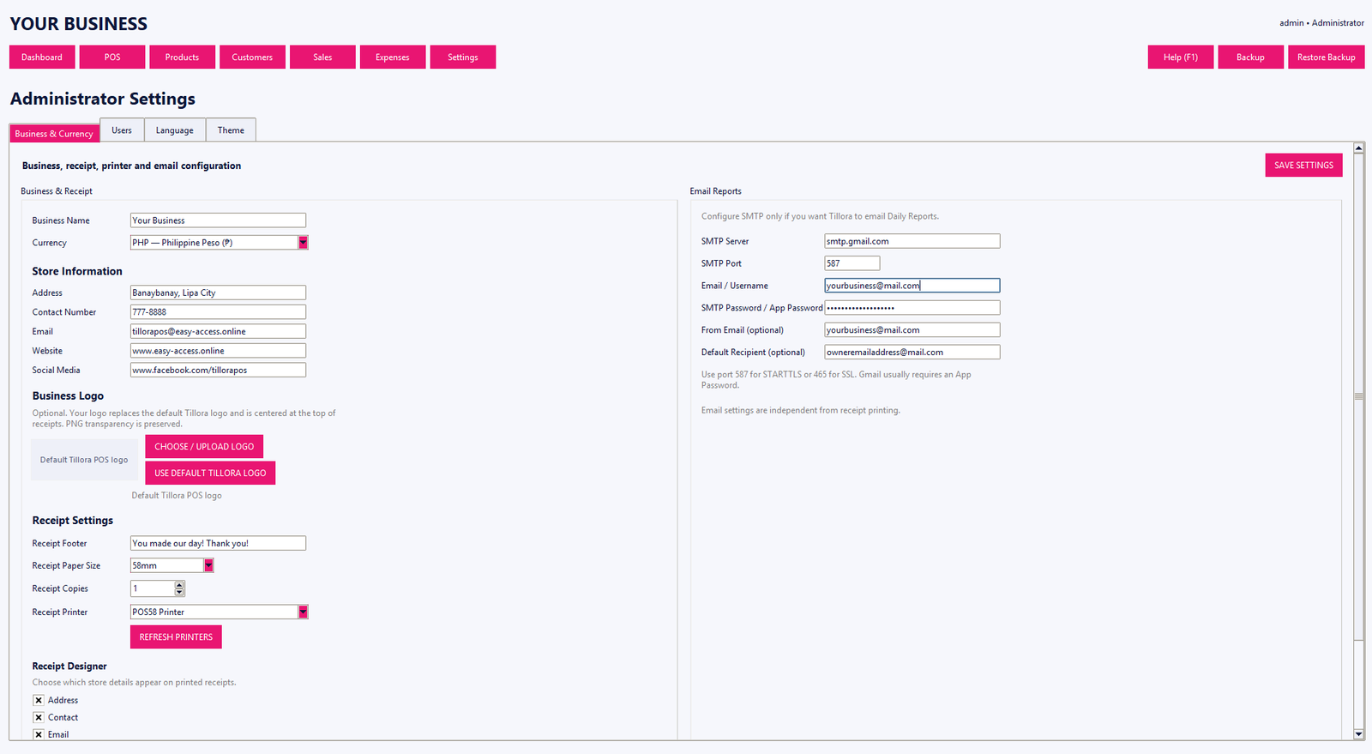Open the POS page from navigation
Image resolution: width=1372 pixels, height=754 pixels.
click(x=112, y=57)
